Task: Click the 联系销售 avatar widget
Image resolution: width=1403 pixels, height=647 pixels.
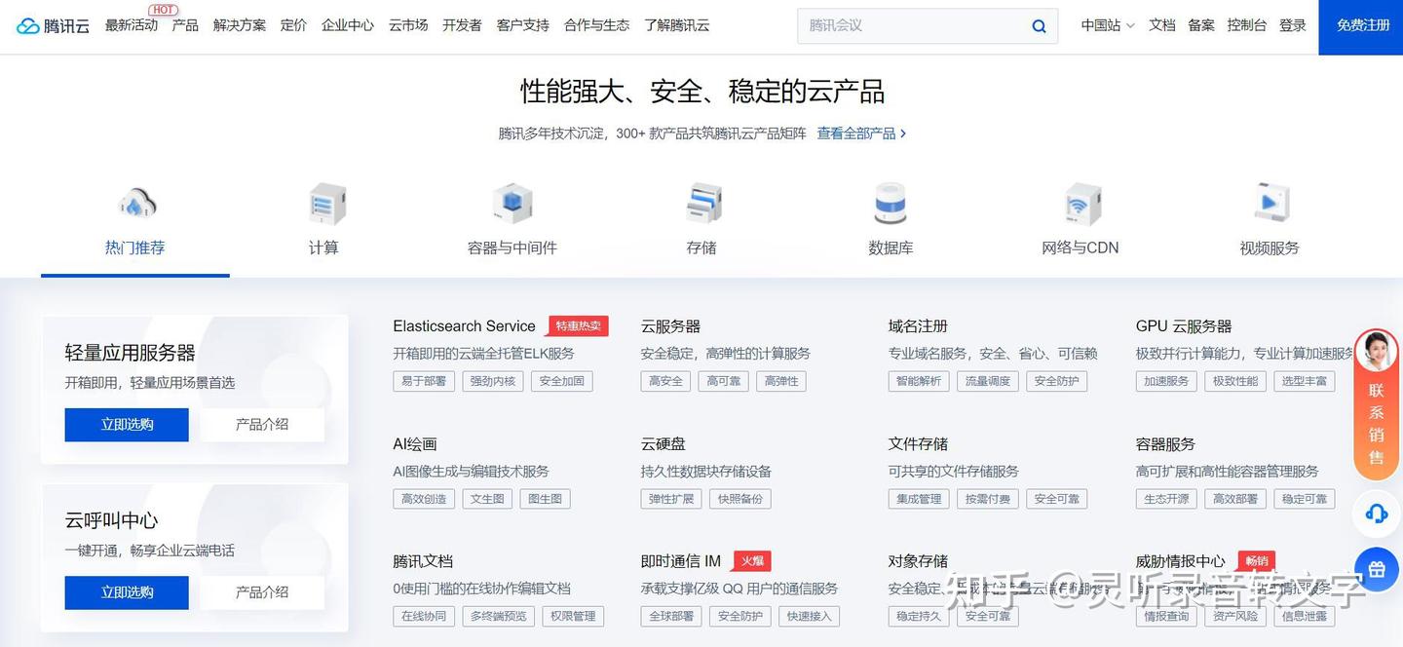Action: point(1377,404)
